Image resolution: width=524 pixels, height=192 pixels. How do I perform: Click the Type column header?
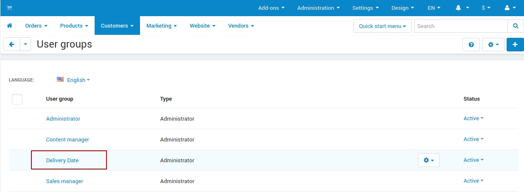click(166, 99)
